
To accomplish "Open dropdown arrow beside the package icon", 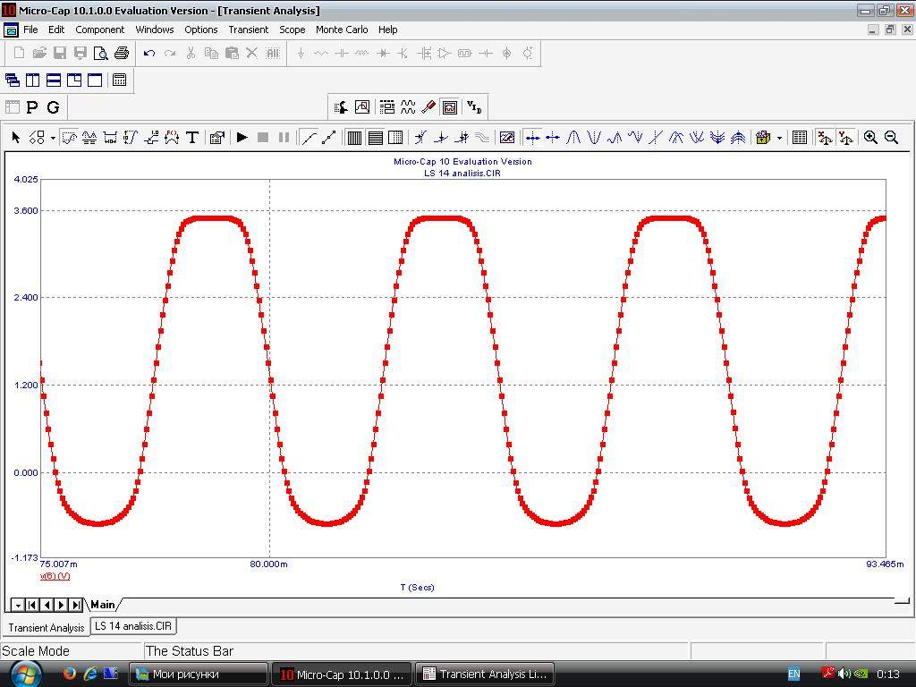I will point(779,138).
